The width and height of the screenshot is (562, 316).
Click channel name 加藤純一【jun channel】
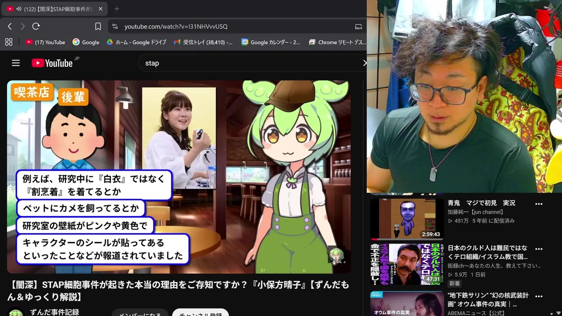pyautogui.click(x=476, y=212)
